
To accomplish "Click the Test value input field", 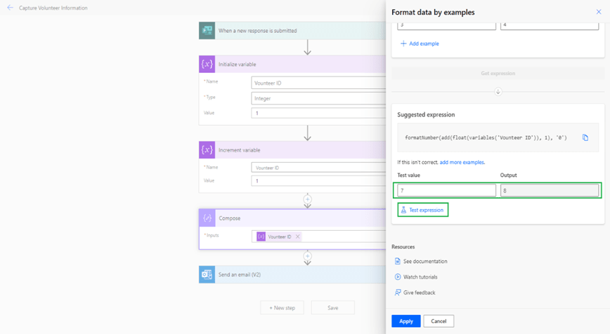I will point(446,190).
